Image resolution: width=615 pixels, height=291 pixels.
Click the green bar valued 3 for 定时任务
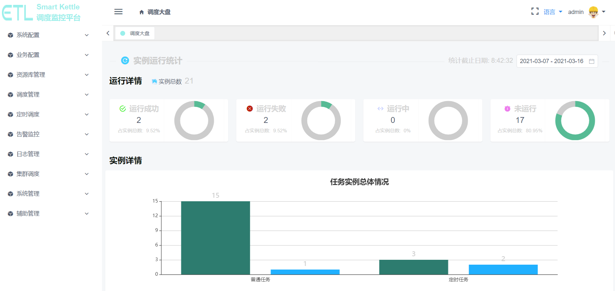click(x=414, y=267)
